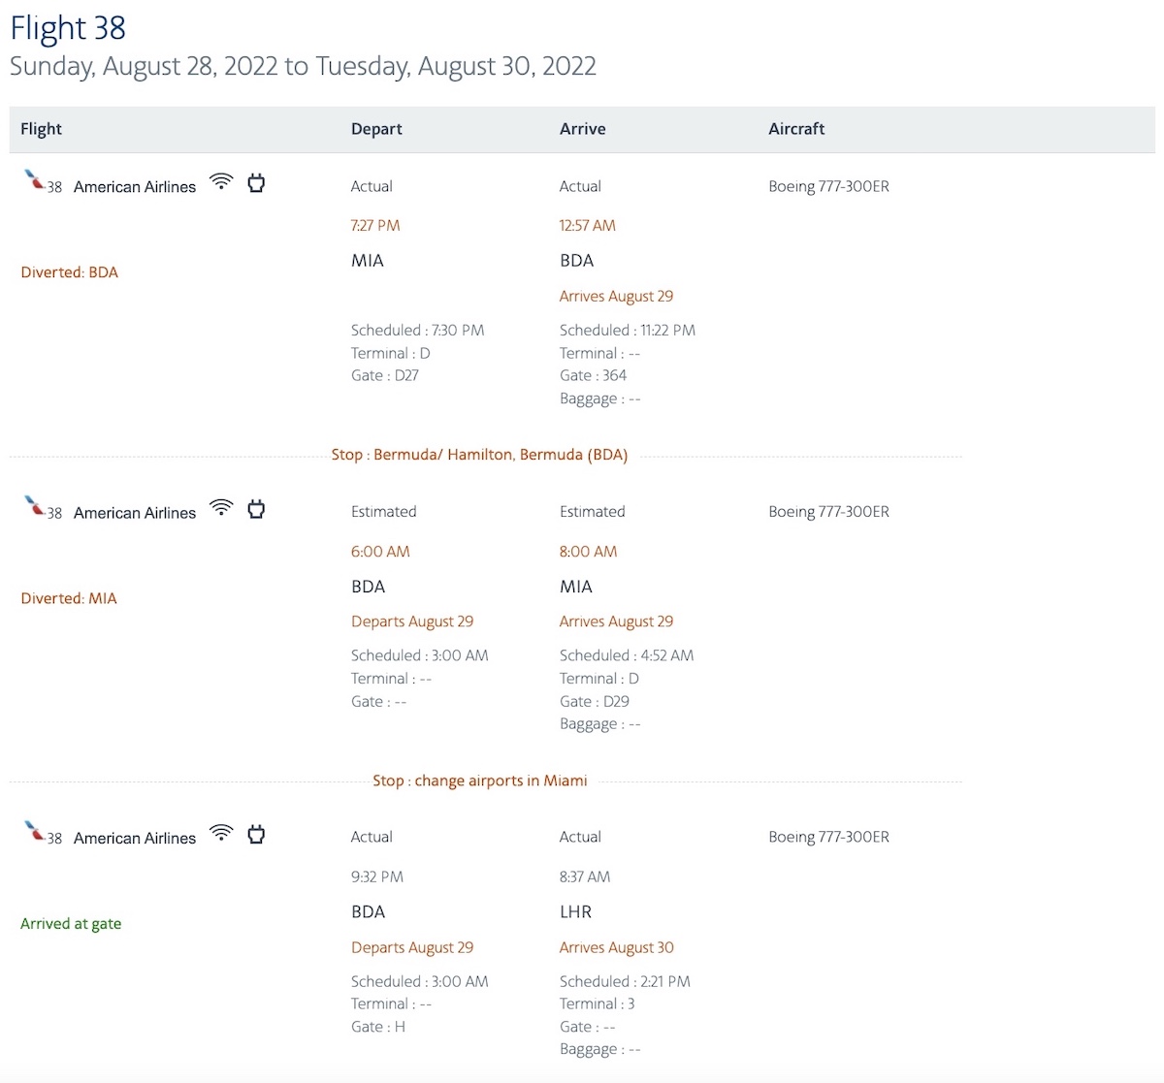Select the Flight column header
This screenshot has width=1164, height=1083.
pyautogui.click(x=41, y=129)
